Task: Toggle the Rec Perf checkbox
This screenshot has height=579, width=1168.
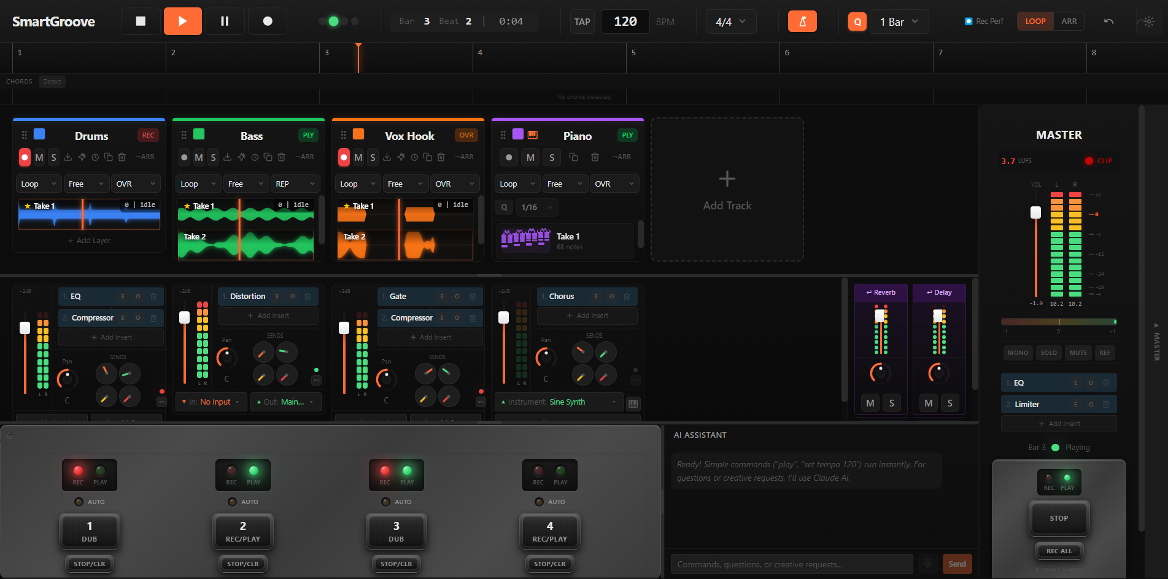Action: pos(969,21)
